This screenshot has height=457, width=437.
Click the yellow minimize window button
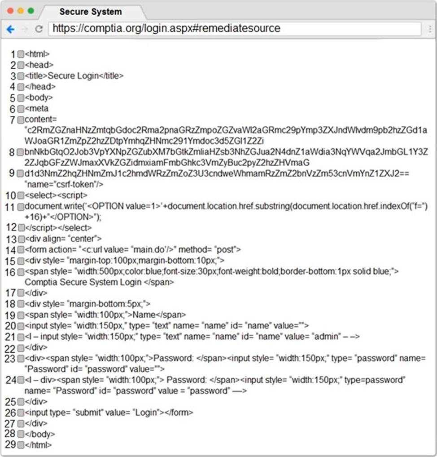[21, 11]
